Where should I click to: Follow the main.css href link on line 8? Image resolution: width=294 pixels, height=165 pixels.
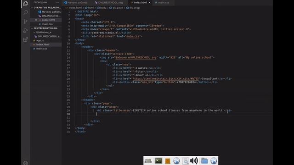coord(133,36)
